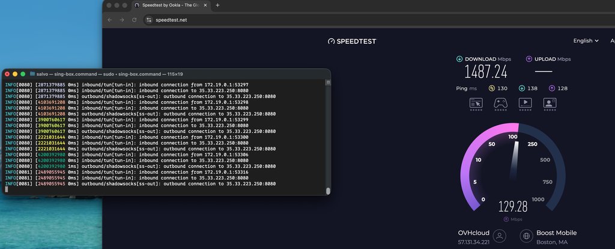
Task: Click the site settings icon in address bar
Action: (148, 20)
